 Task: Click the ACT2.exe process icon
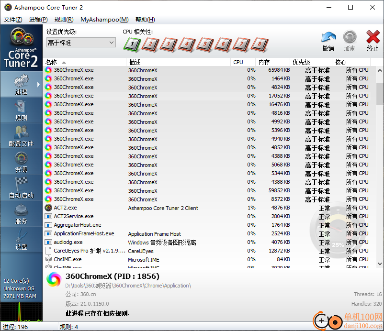point(48,208)
